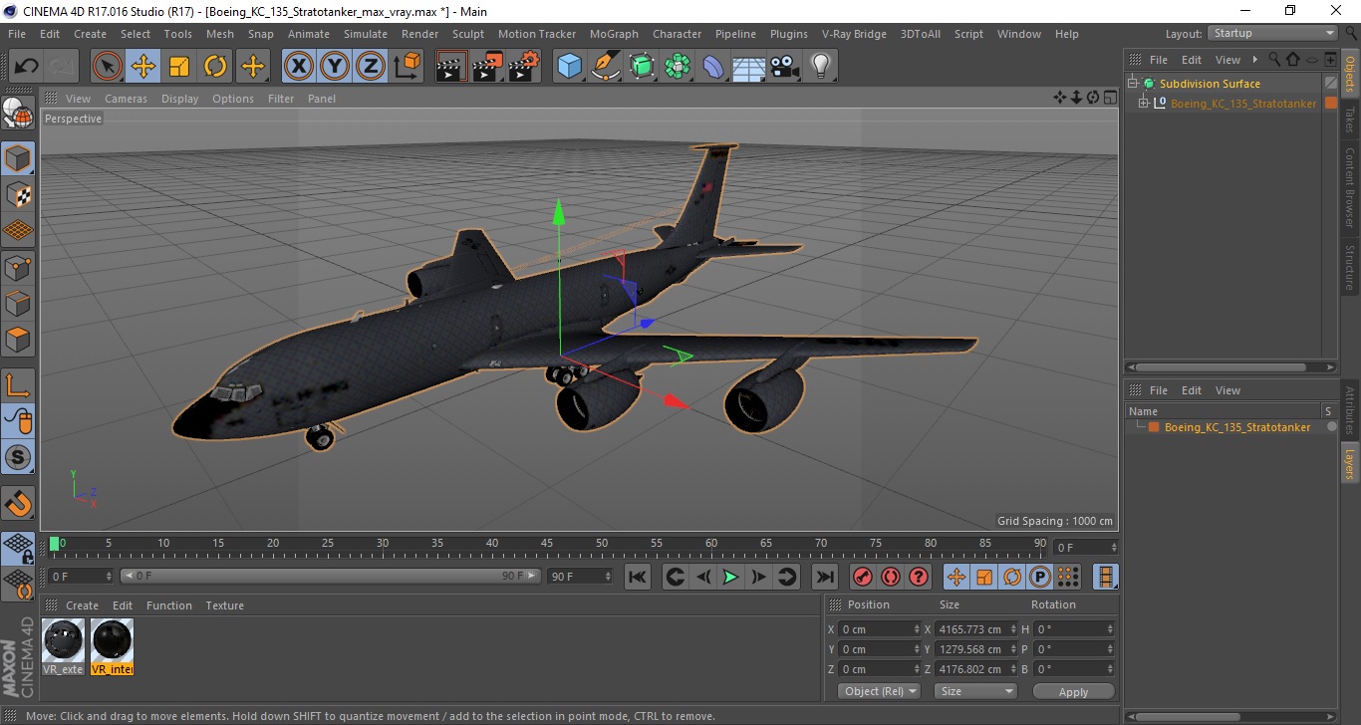This screenshot has height=725, width=1361.
Task: Switch to Points mode
Action: click(x=18, y=267)
